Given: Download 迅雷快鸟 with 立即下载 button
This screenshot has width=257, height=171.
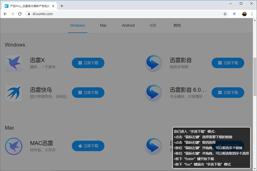Looking at the screenshot, I should [x=88, y=92].
